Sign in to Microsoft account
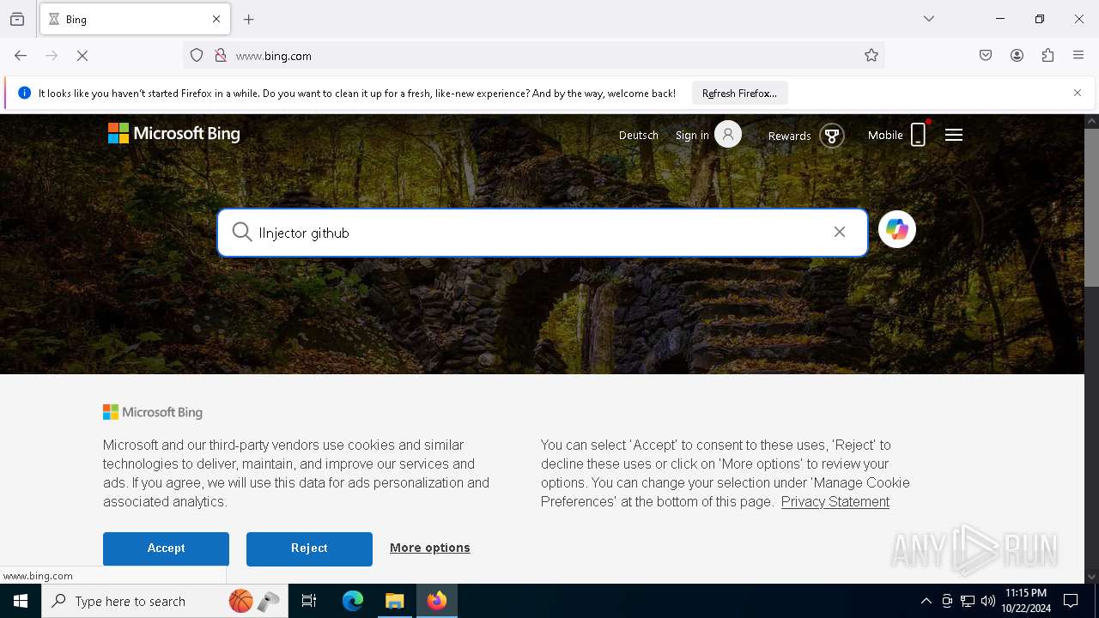This screenshot has height=618, width=1099. click(692, 136)
